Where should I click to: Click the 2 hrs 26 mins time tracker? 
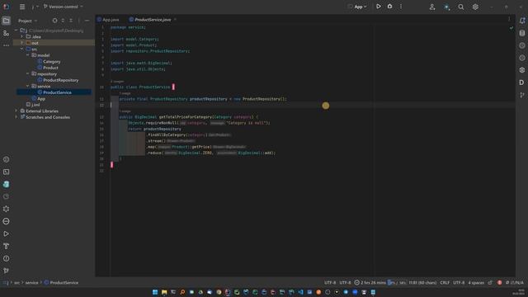[x=370, y=282]
